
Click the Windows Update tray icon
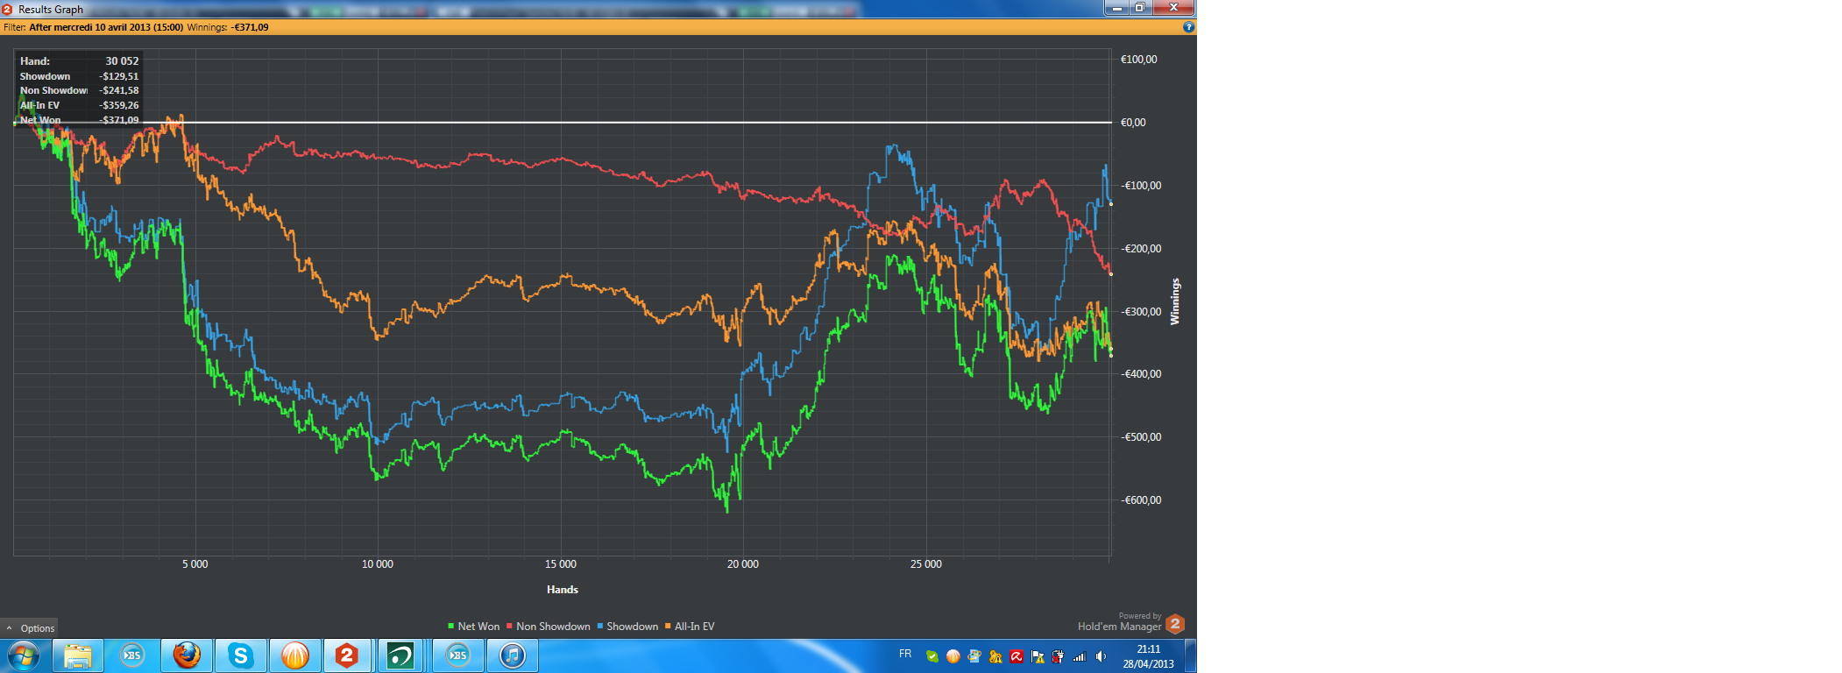pos(974,656)
